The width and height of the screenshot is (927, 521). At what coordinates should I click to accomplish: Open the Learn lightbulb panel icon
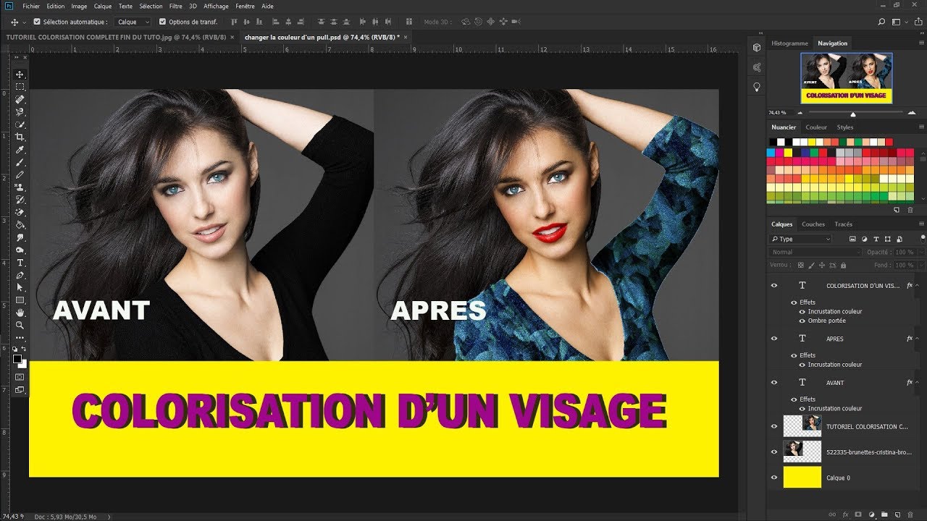(757, 87)
